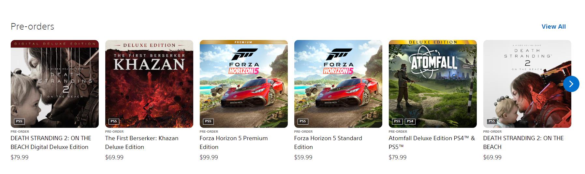
Task: Click The First Berserker: Khazan Deluxe Edition title
Action: tap(141, 142)
